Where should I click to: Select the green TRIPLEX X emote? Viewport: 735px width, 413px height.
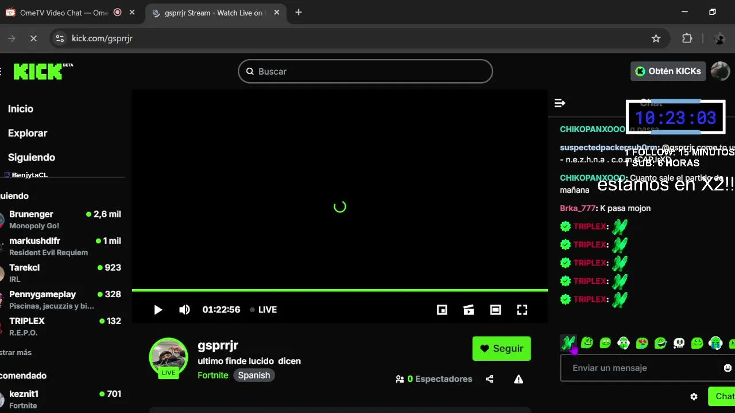click(568, 343)
